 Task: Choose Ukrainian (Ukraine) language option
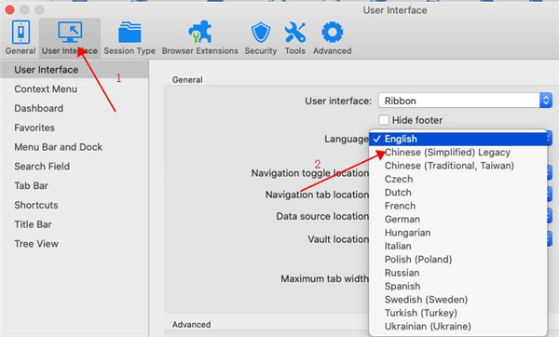coord(458,327)
